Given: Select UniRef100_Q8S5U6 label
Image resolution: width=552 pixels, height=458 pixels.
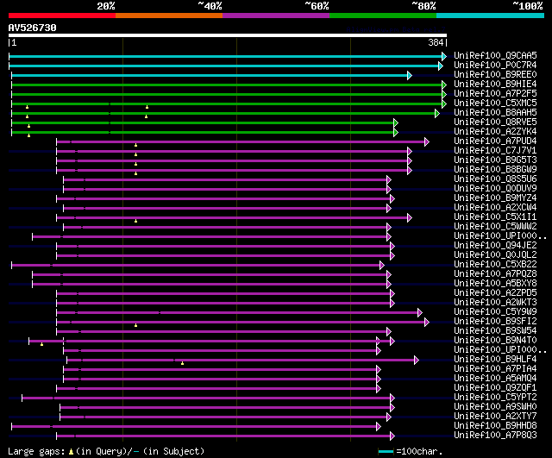Looking at the screenshot, I should point(495,179).
